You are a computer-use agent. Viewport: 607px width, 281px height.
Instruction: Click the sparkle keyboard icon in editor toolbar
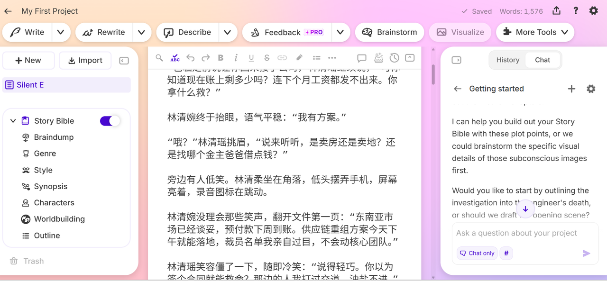(378, 58)
